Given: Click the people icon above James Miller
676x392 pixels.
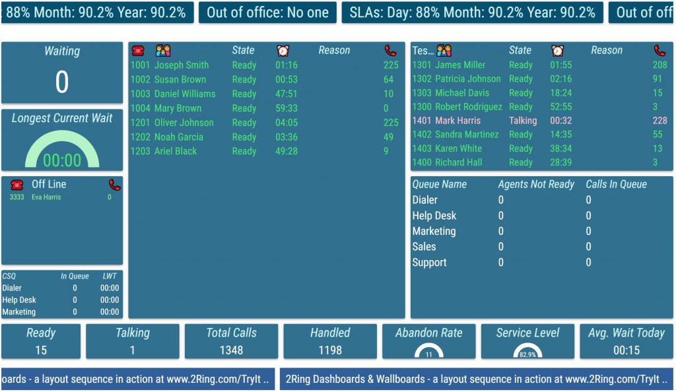Looking at the screenshot, I should click(444, 51).
